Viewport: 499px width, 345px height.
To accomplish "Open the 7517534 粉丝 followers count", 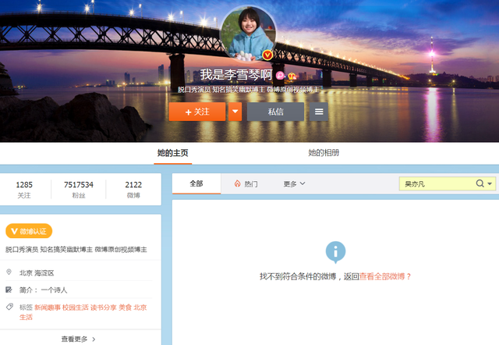I will [79, 190].
